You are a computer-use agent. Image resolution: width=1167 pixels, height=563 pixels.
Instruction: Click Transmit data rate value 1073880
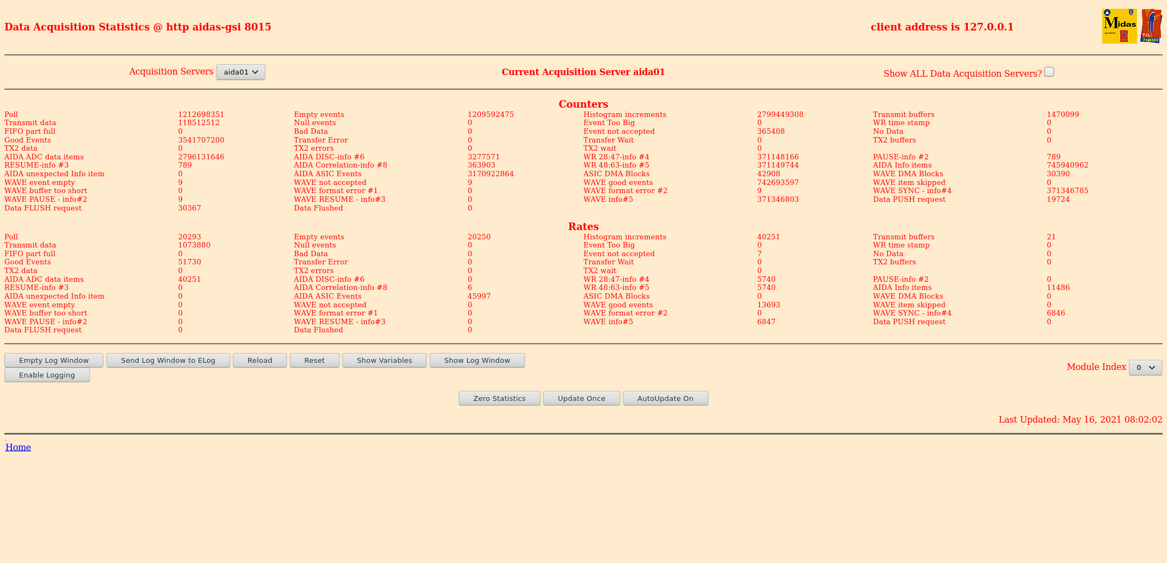(x=194, y=245)
